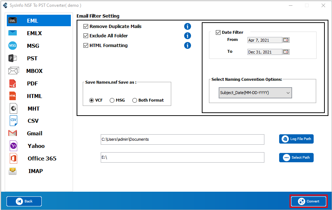Click the E:\ destination path field
Image resolution: width=332 pixels, height=210 pixels.
pos(182,157)
